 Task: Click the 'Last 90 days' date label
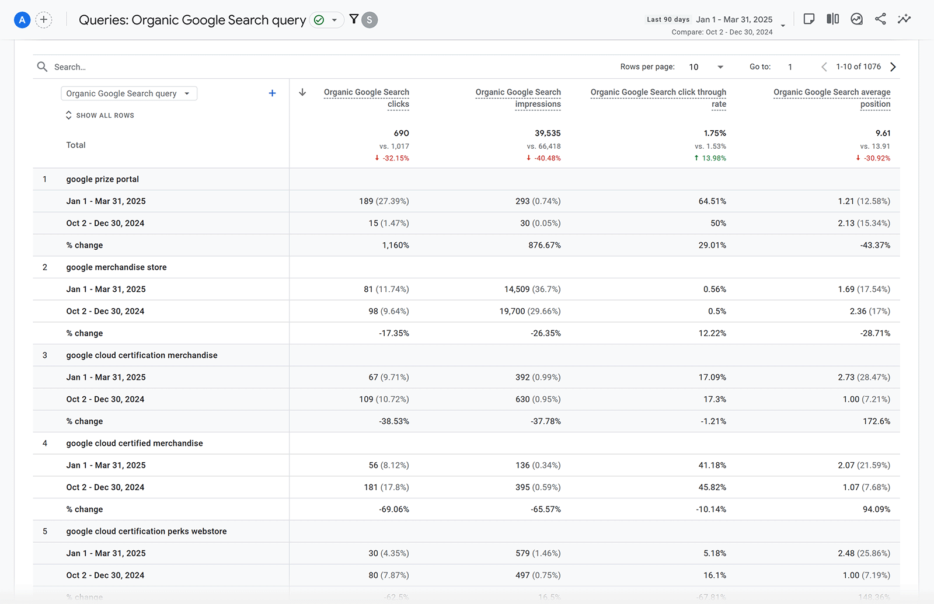[x=668, y=19]
